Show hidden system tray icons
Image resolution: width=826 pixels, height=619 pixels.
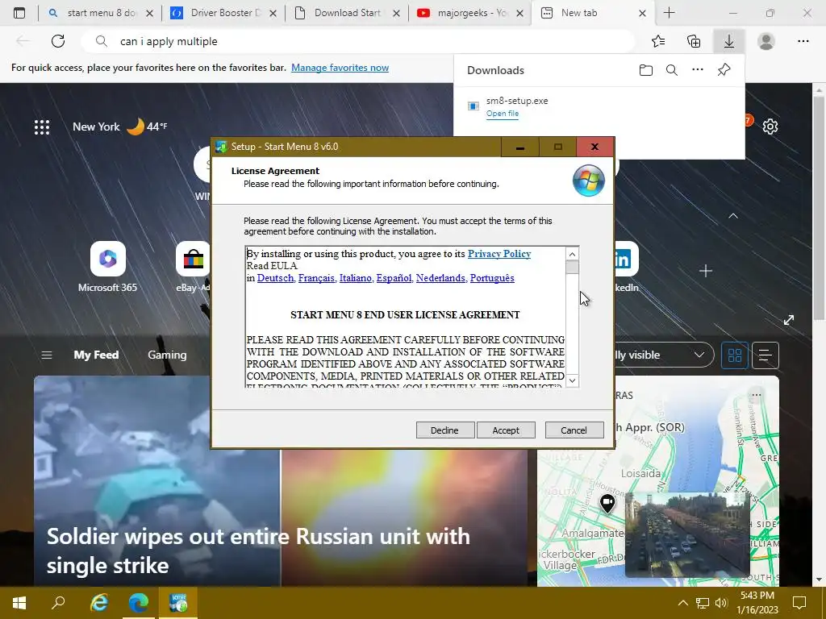pyautogui.click(x=682, y=603)
